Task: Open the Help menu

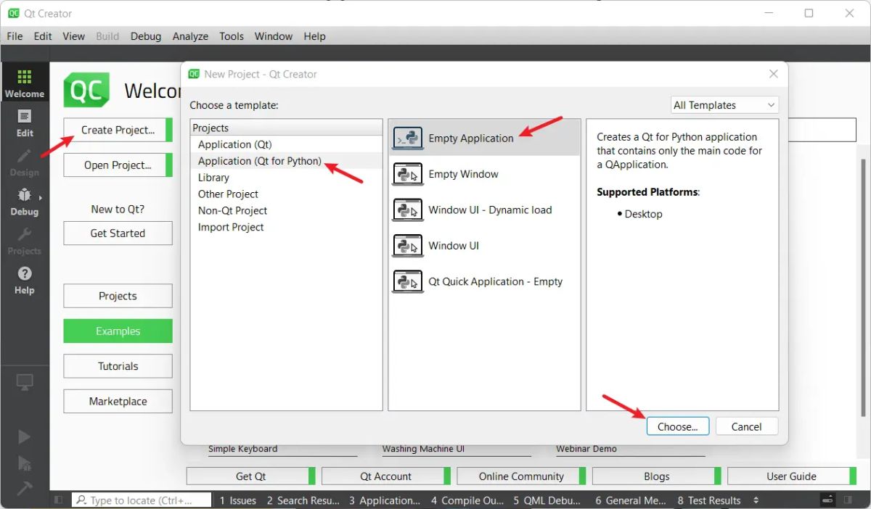Action: click(x=314, y=36)
